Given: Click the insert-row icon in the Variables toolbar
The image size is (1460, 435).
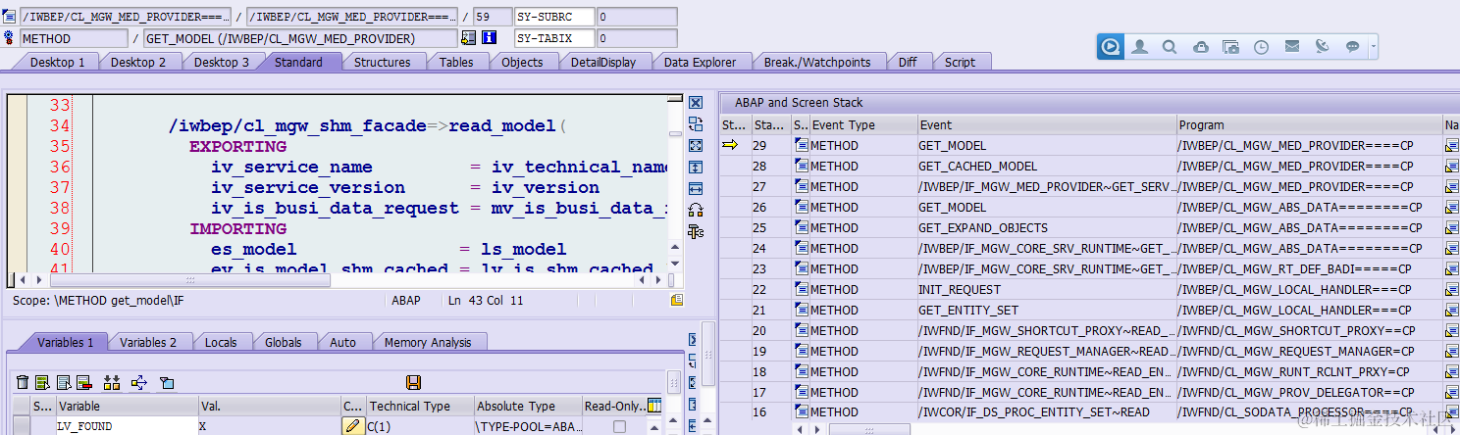Looking at the screenshot, I should (42, 382).
